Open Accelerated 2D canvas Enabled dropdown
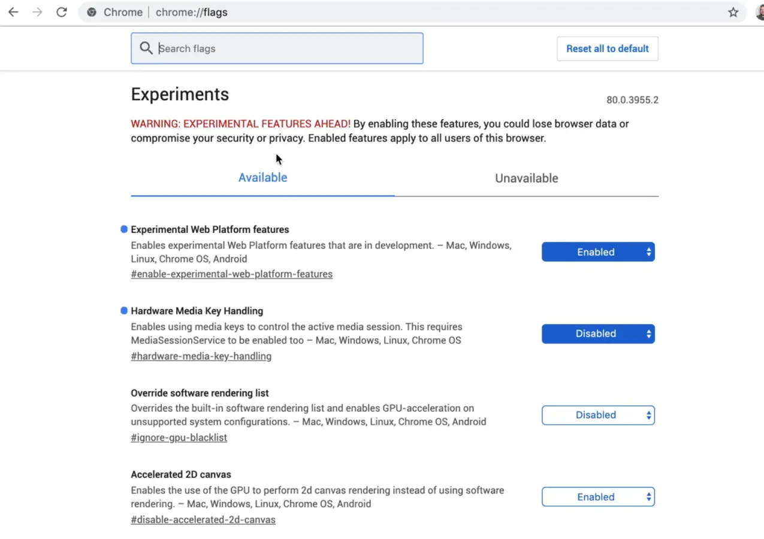Screen dimensions: 764x539 point(597,497)
